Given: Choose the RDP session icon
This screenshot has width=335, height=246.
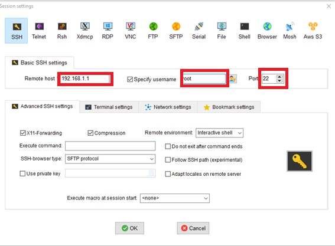Looking at the screenshot, I should coord(108,31).
